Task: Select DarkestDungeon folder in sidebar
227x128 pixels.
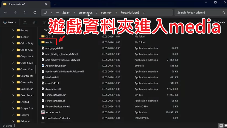Action: coord(25,89)
